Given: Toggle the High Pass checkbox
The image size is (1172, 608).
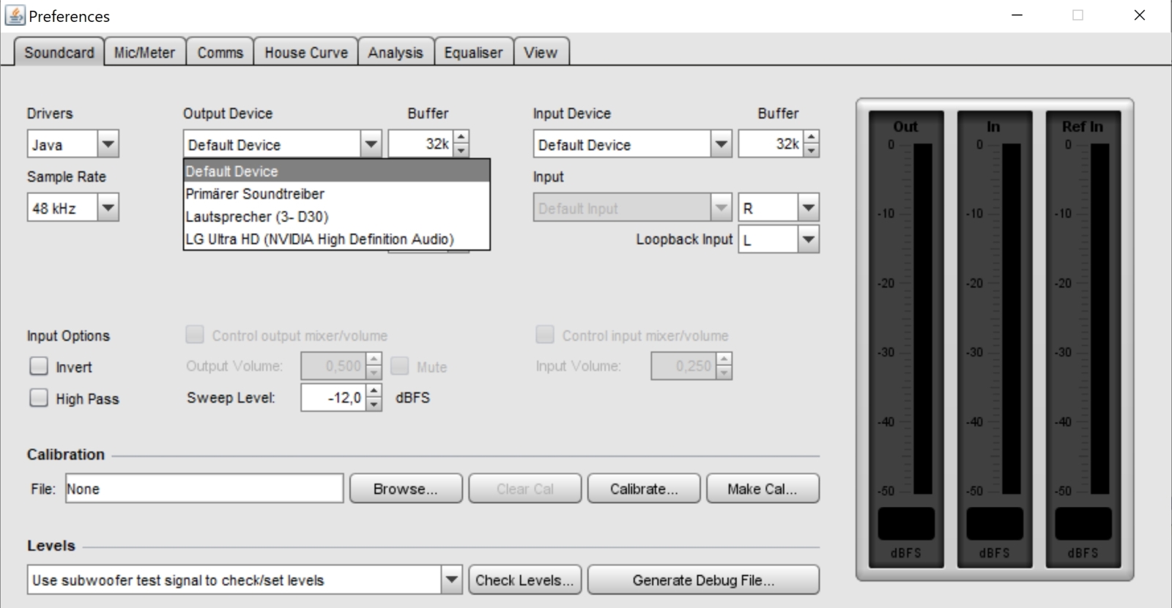Looking at the screenshot, I should 39,398.
